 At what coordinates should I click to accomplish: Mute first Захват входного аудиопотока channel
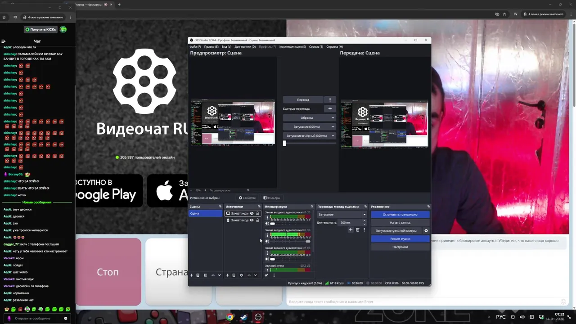(267, 224)
